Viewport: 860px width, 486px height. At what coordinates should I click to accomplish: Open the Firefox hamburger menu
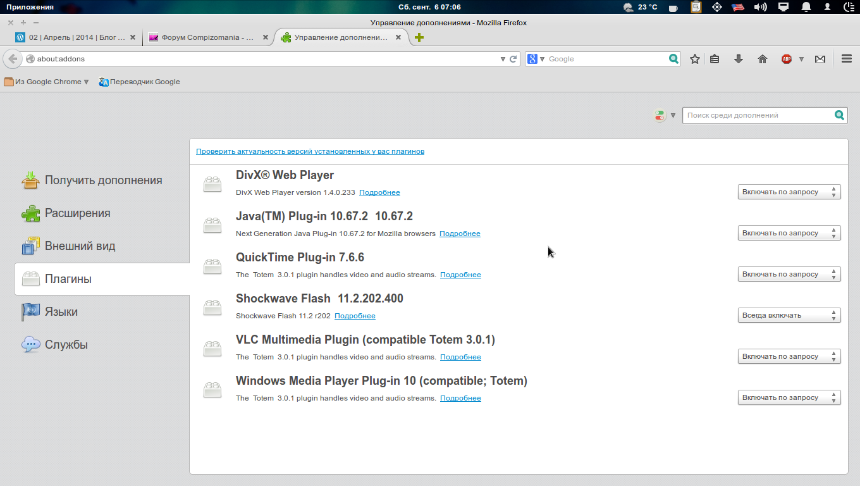847,59
